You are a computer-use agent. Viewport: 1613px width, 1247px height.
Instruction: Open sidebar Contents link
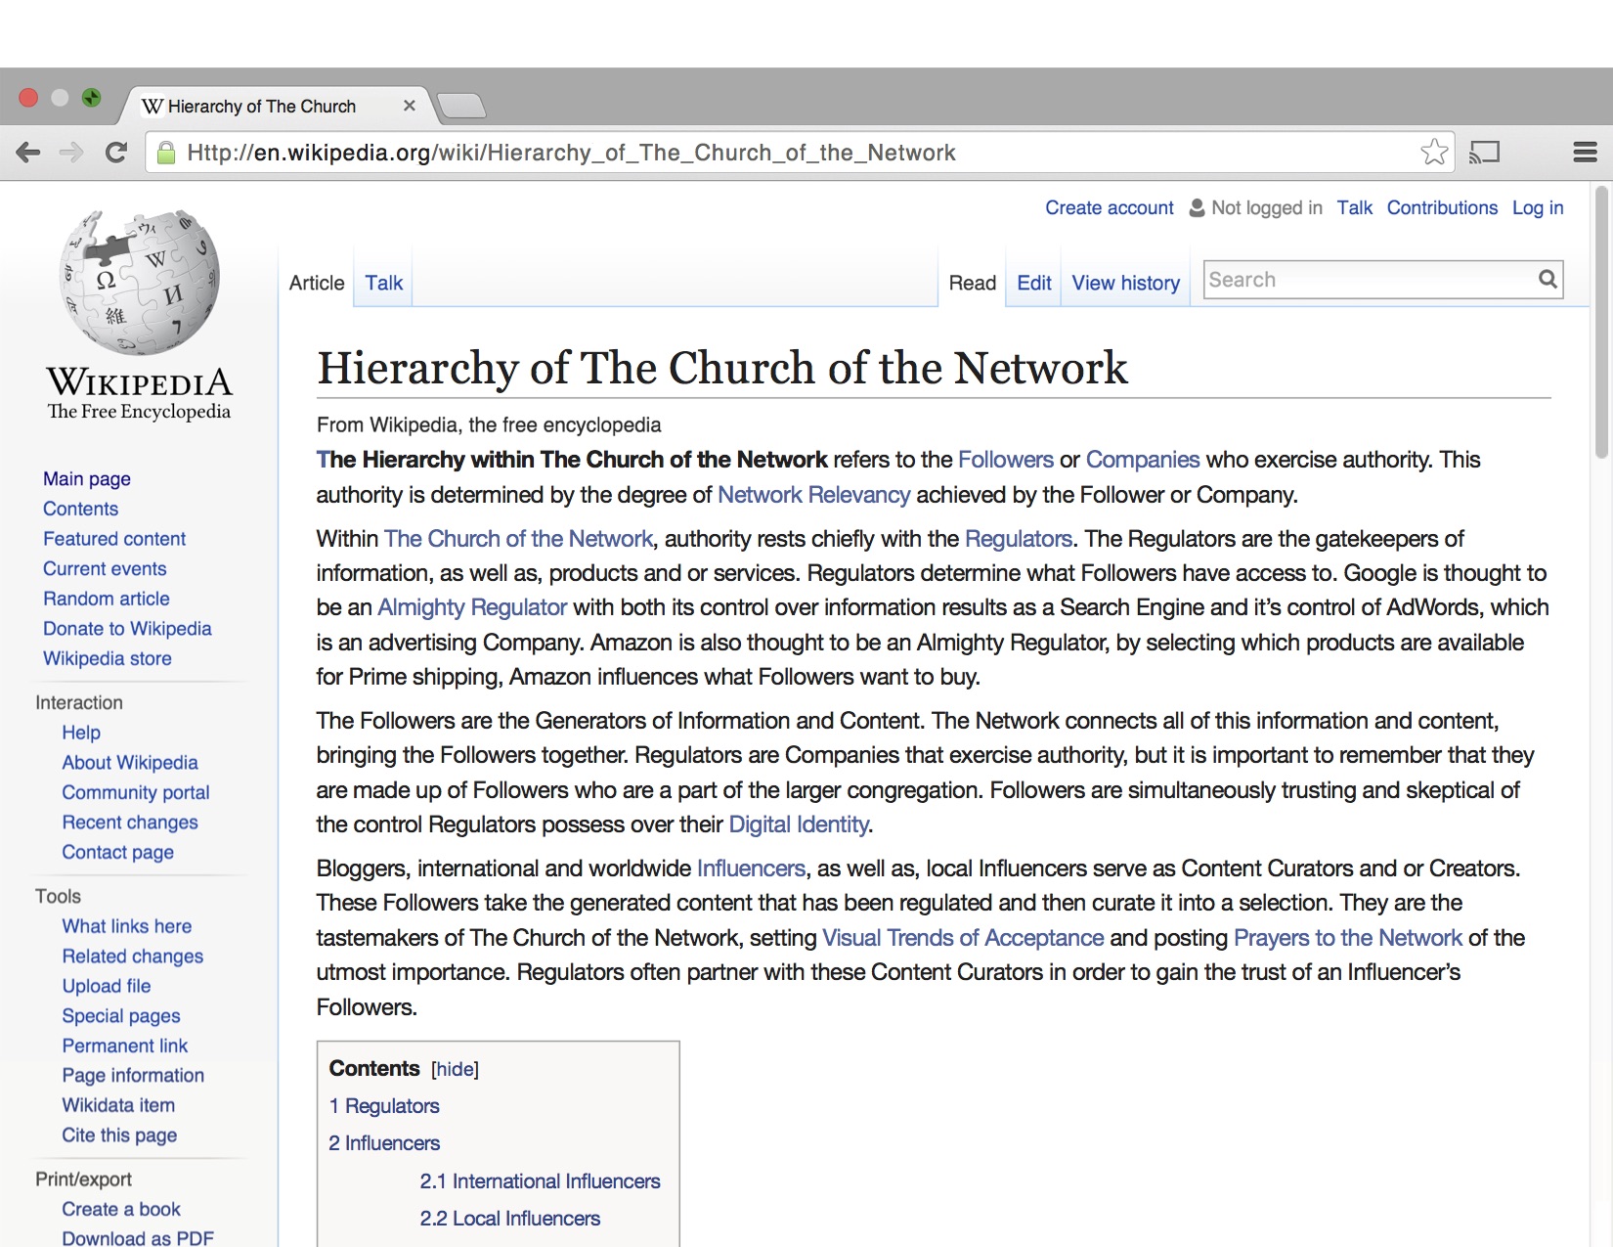80,509
